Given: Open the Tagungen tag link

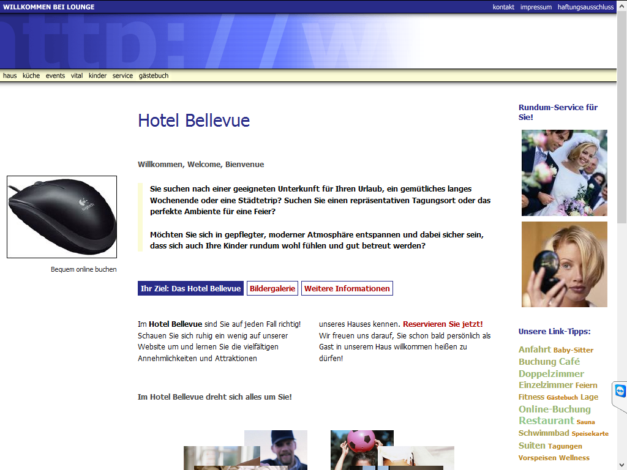Looking at the screenshot, I should [565, 446].
